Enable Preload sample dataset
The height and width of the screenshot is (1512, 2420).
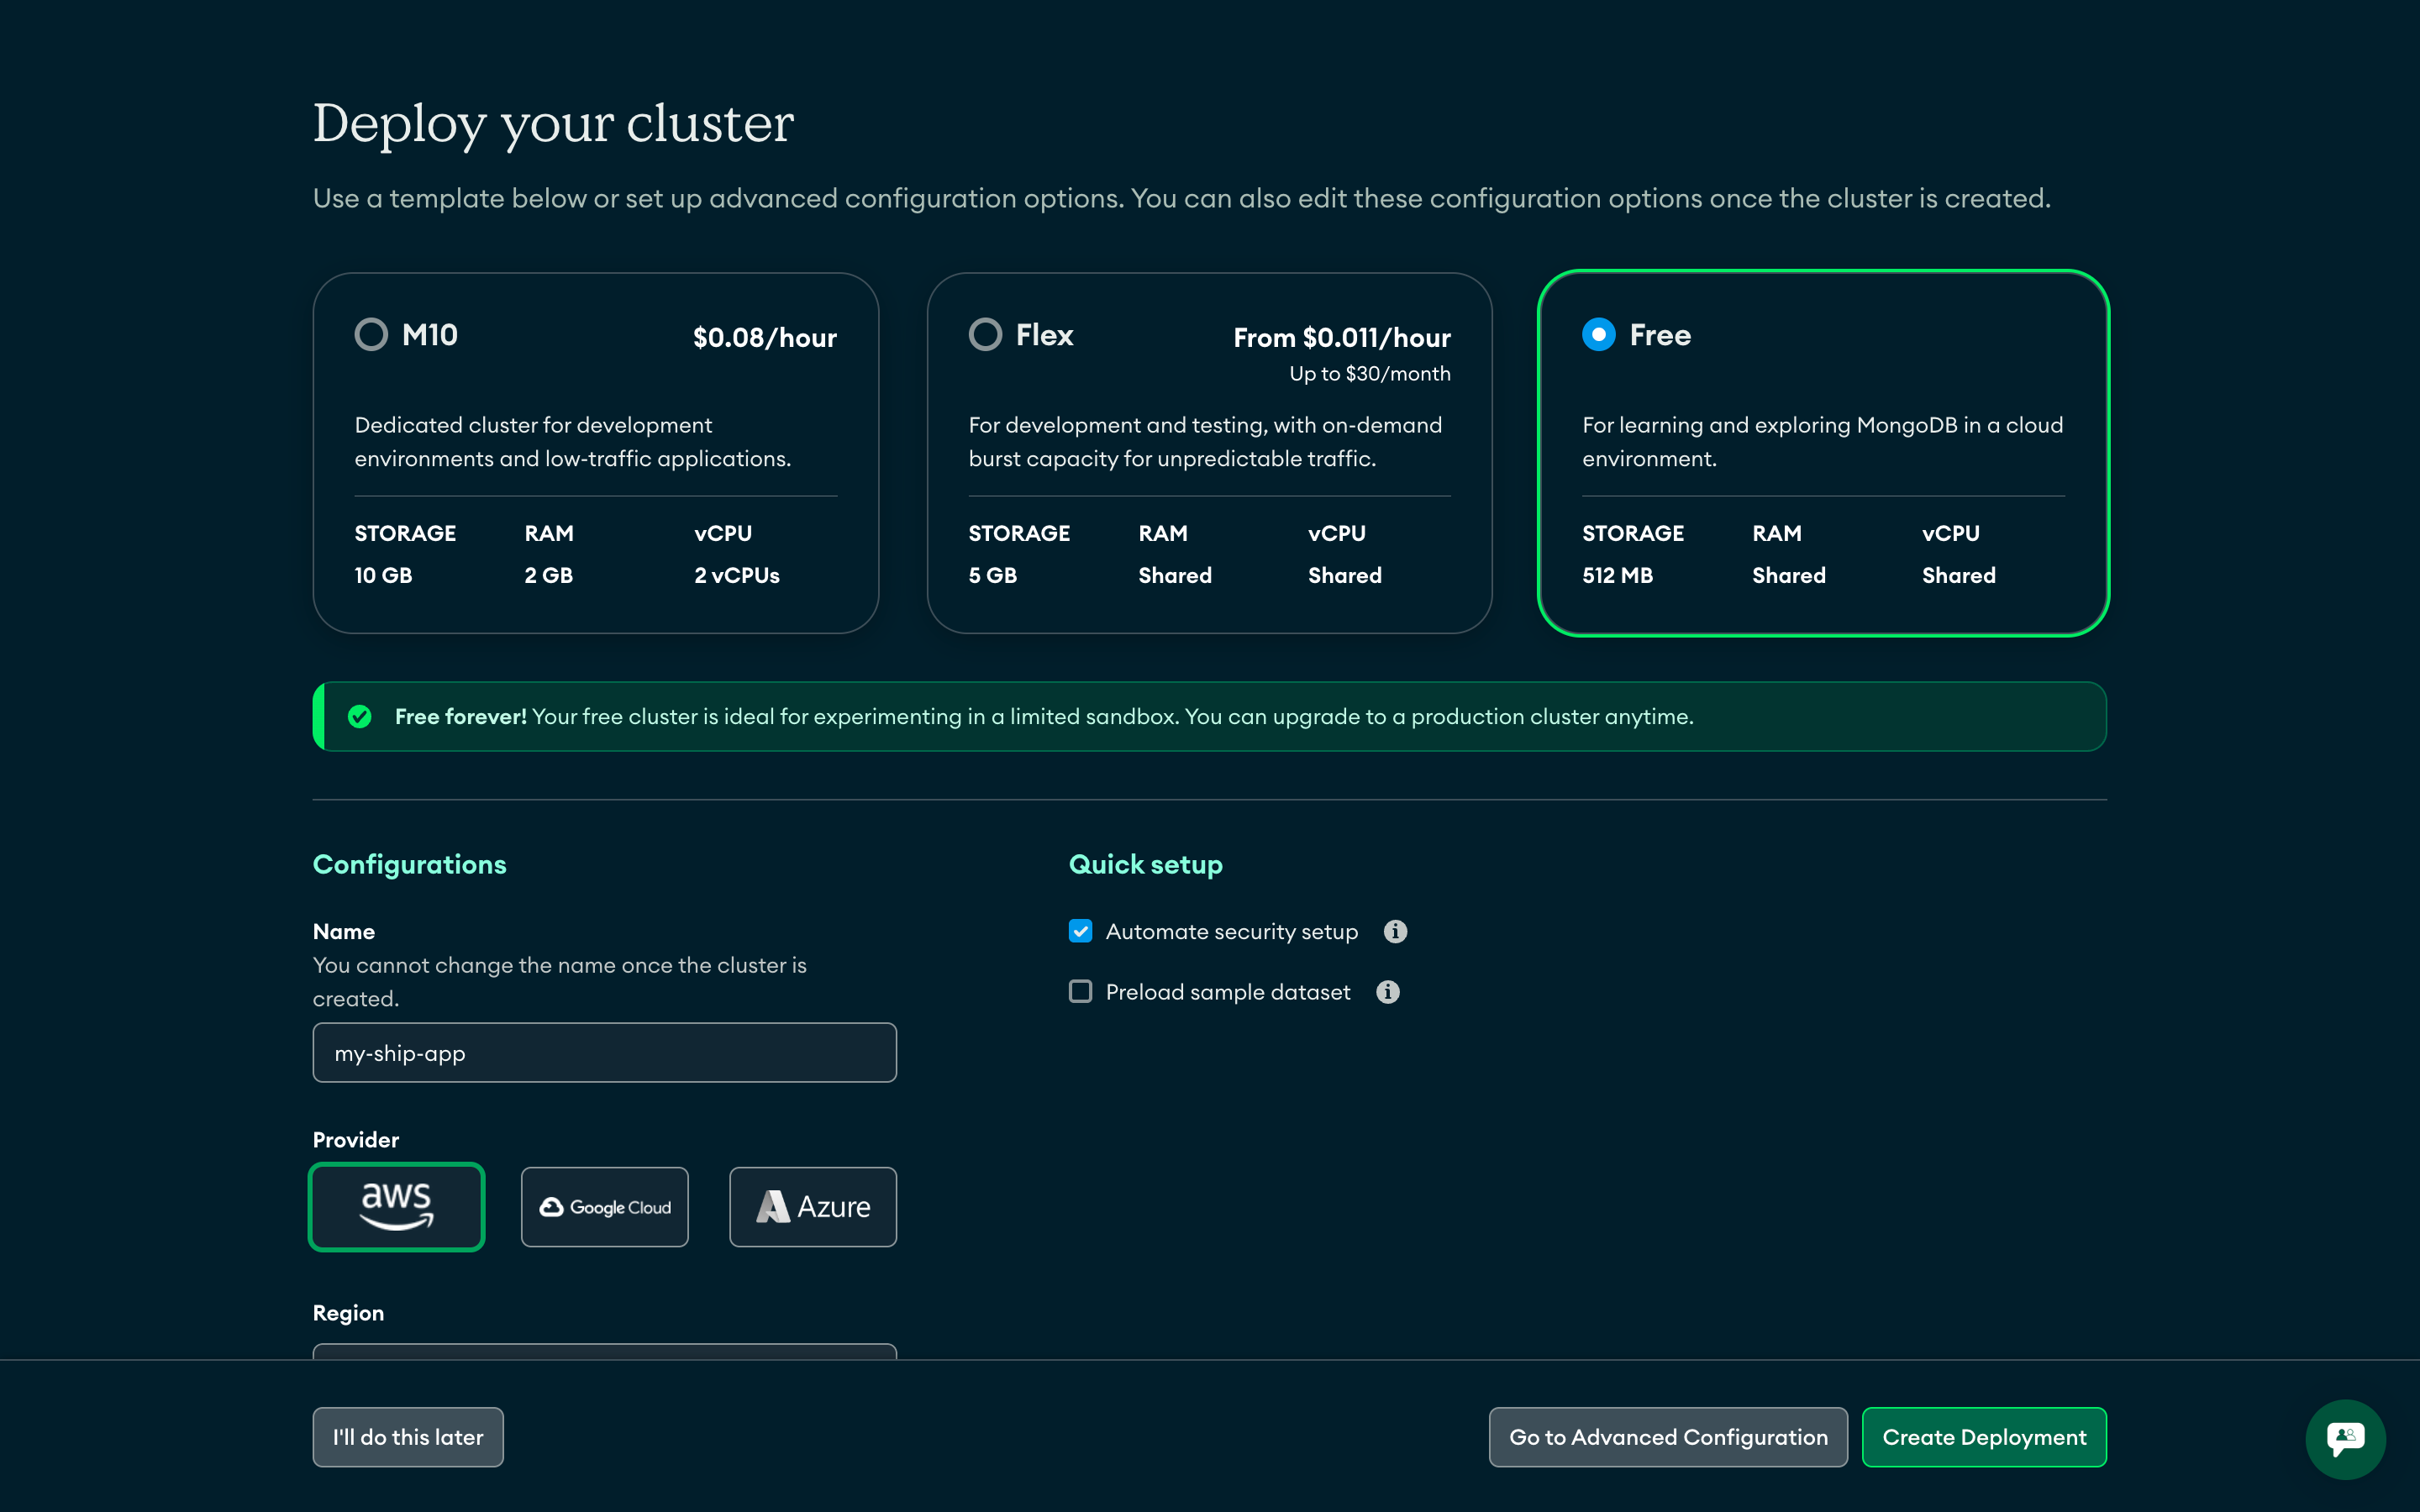[1080, 991]
